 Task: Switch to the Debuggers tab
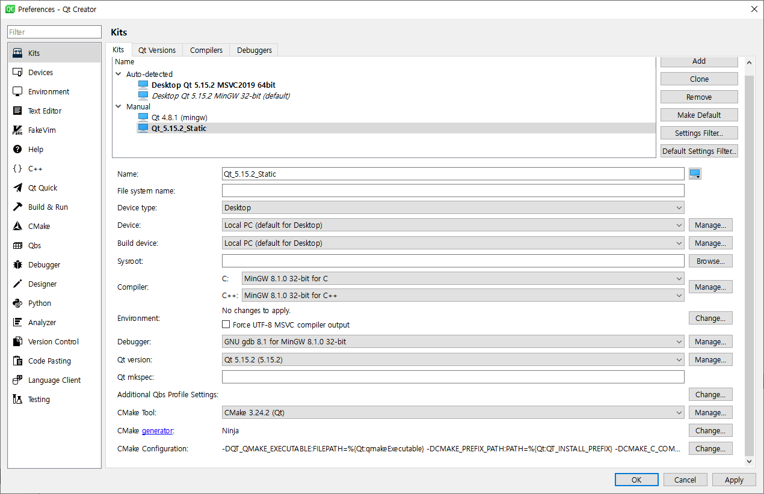254,50
